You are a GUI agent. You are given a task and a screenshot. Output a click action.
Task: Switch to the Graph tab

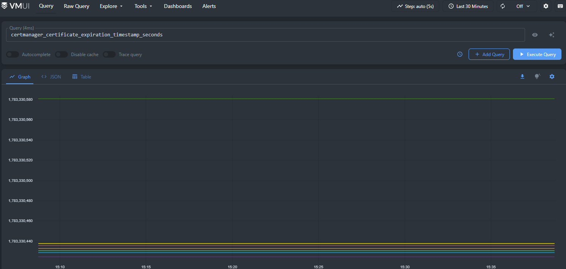pyautogui.click(x=20, y=77)
